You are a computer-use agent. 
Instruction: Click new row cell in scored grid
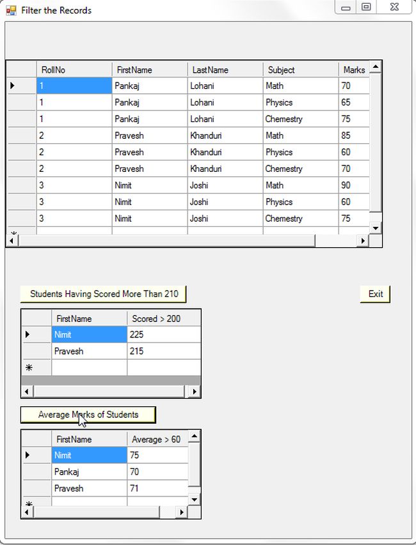(89, 368)
